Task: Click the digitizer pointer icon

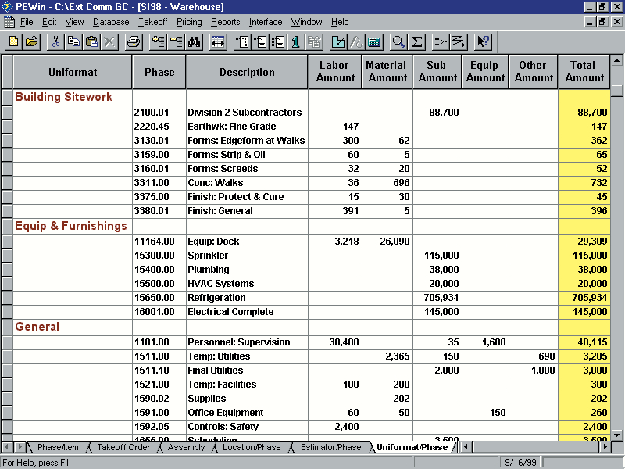Action: tap(338, 41)
